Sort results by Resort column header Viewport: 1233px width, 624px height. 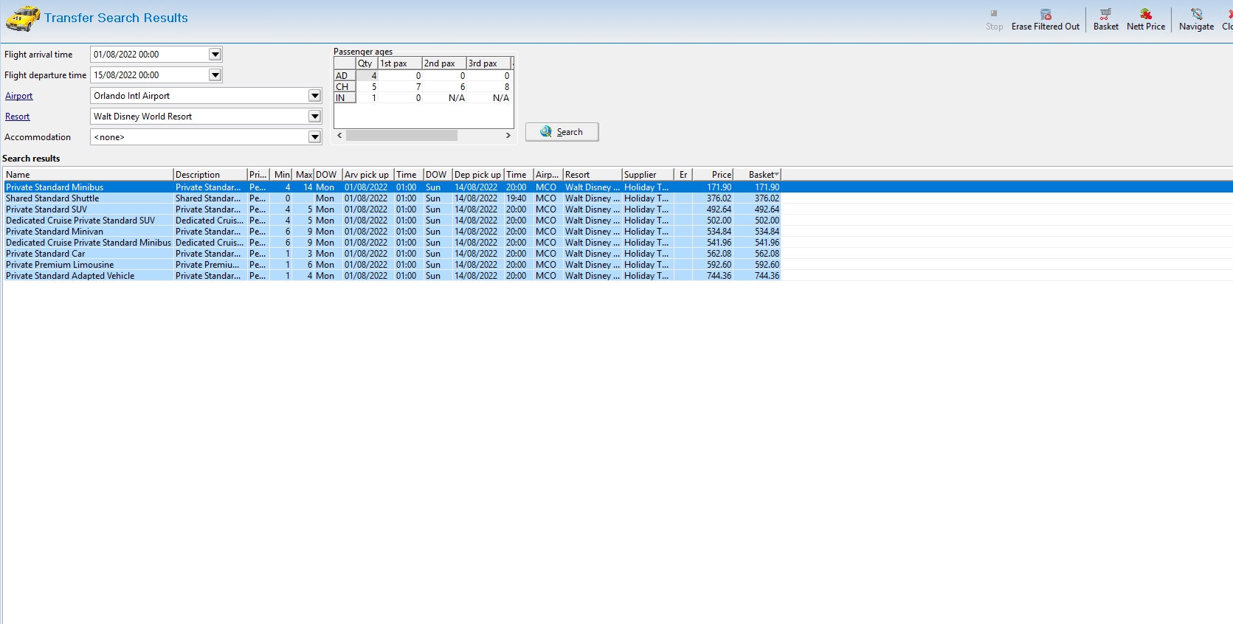click(593, 175)
